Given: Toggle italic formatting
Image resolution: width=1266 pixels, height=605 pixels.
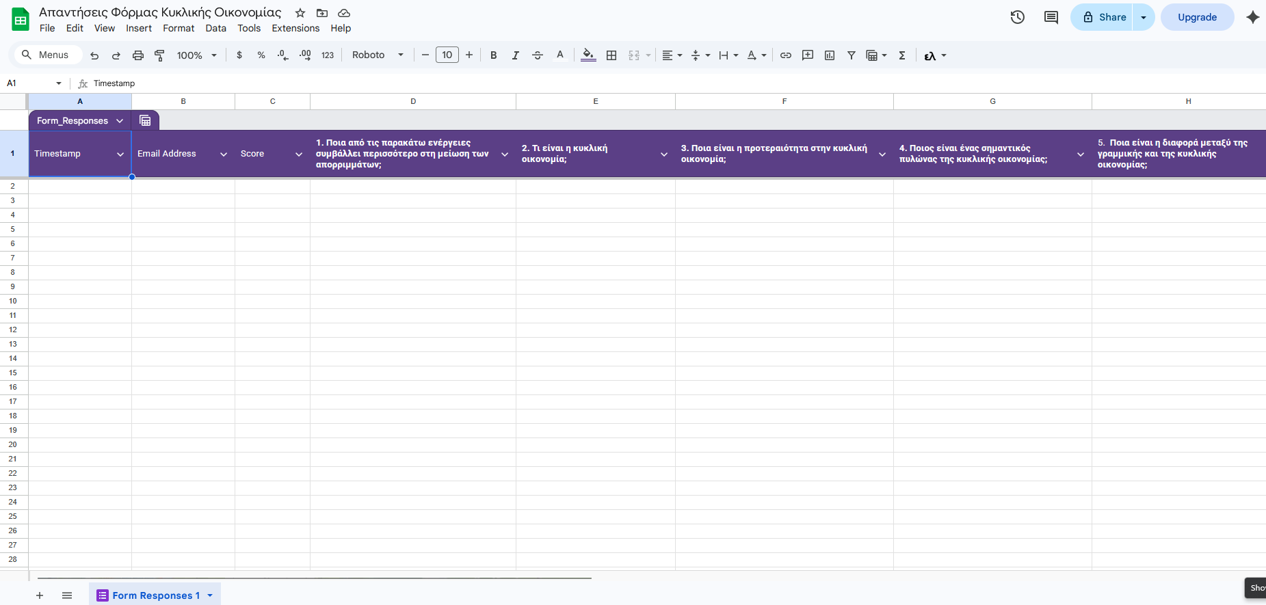Looking at the screenshot, I should [516, 55].
